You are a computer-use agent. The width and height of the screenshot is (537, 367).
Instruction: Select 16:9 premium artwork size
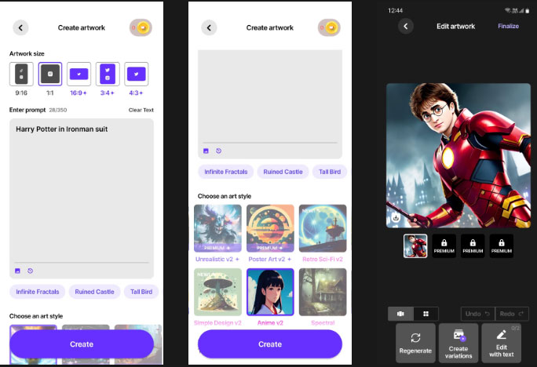click(x=79, y=74)
